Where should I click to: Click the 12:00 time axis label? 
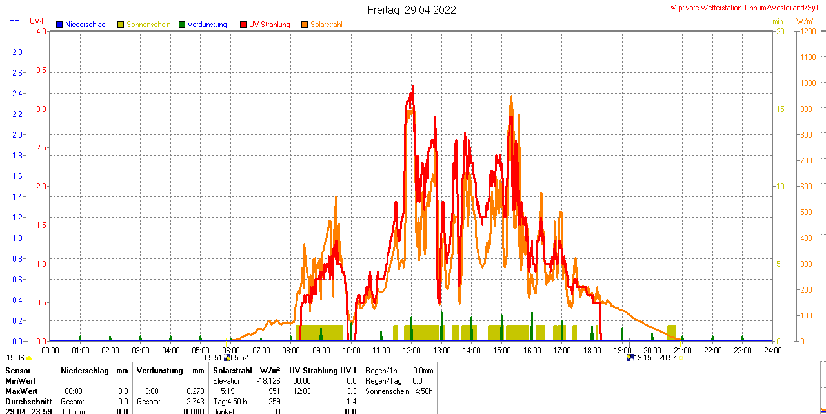[x=412, y=350]
